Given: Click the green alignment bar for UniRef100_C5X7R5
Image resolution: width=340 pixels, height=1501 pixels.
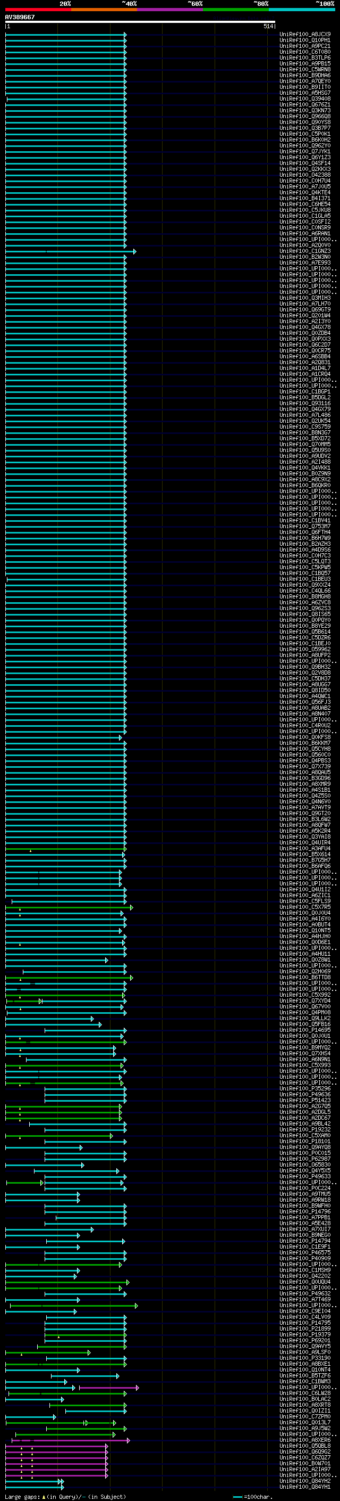Looking at the screenshot, I should (69, 907).
